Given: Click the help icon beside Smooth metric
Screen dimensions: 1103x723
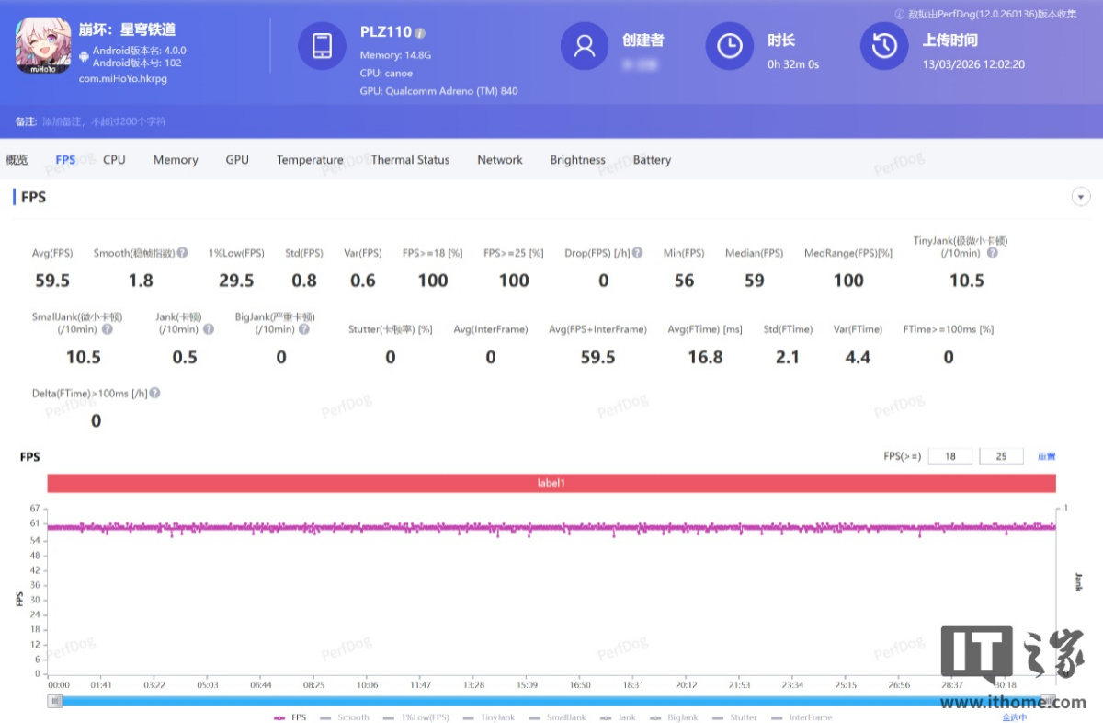Looking at the screenshot, I should [183, 253].
